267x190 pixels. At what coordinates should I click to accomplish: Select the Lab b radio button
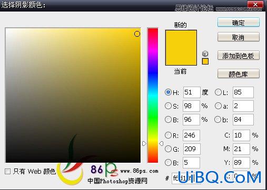(x=217, y=120)
